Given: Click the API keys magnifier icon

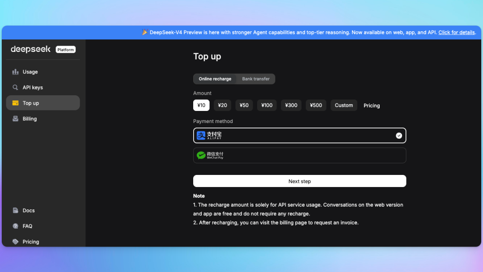Looking at the screenshot, I should pos(16,87).
